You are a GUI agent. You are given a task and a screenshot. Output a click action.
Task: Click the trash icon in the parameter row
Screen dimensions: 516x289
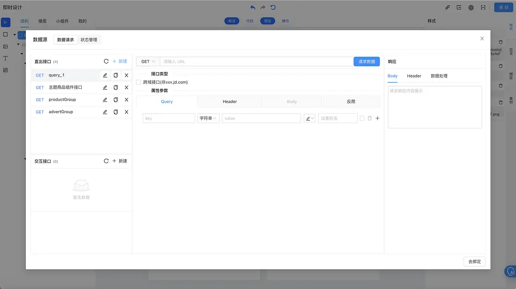point(370,118)
